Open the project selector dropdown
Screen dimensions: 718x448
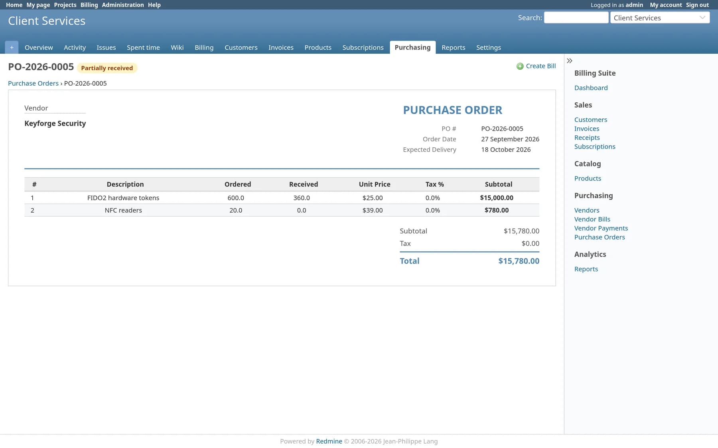[660, 18]
